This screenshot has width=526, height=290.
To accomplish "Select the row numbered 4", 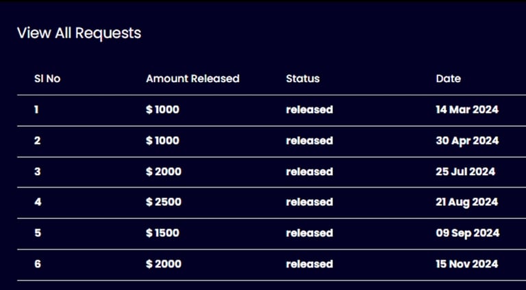I will tap(271, 202).
